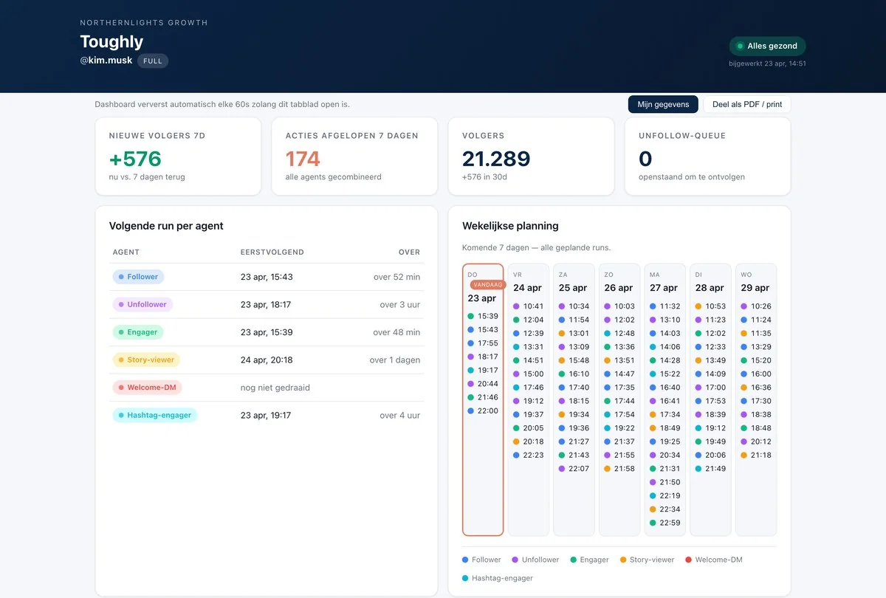The height and width of the screenshot is (598, 886).
Task: Select the Unfollower agent pill in table
Action: coord(142,304)
